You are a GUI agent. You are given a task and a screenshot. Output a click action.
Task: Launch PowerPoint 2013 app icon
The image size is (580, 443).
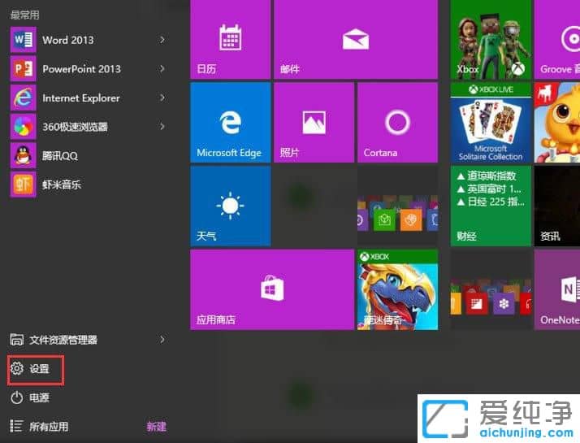23,68
